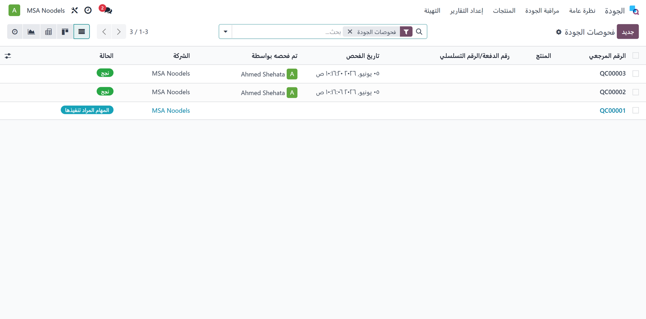Open the إعداد التقارير menu
The width and height of the screenshot is (646, 319).
[x=467, y=10]
